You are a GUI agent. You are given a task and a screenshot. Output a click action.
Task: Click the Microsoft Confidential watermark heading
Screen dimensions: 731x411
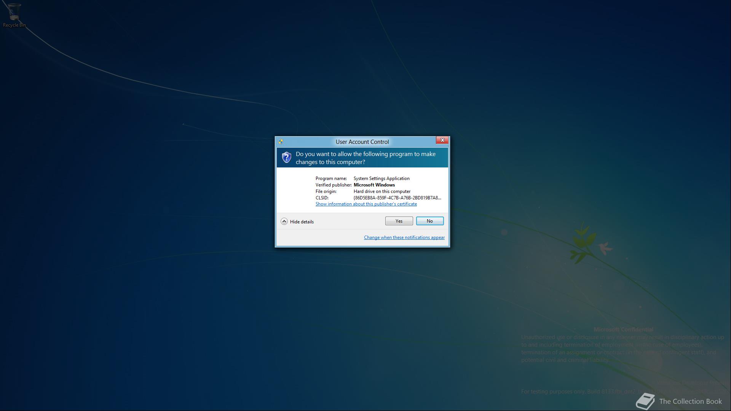point(623,330)
